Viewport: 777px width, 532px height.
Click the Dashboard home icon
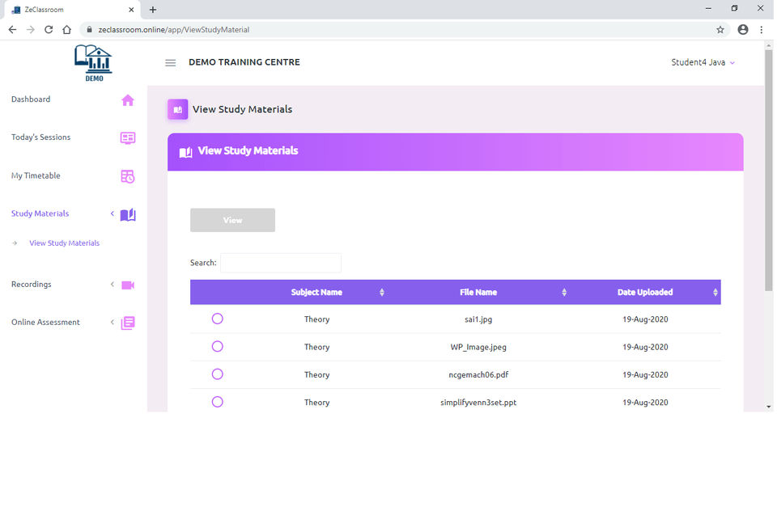[128, 100]
